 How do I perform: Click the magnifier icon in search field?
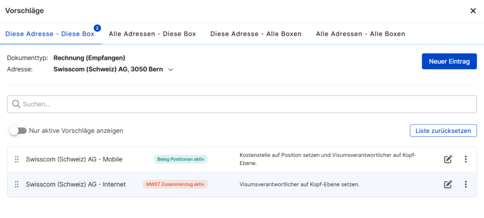(16, 104)
